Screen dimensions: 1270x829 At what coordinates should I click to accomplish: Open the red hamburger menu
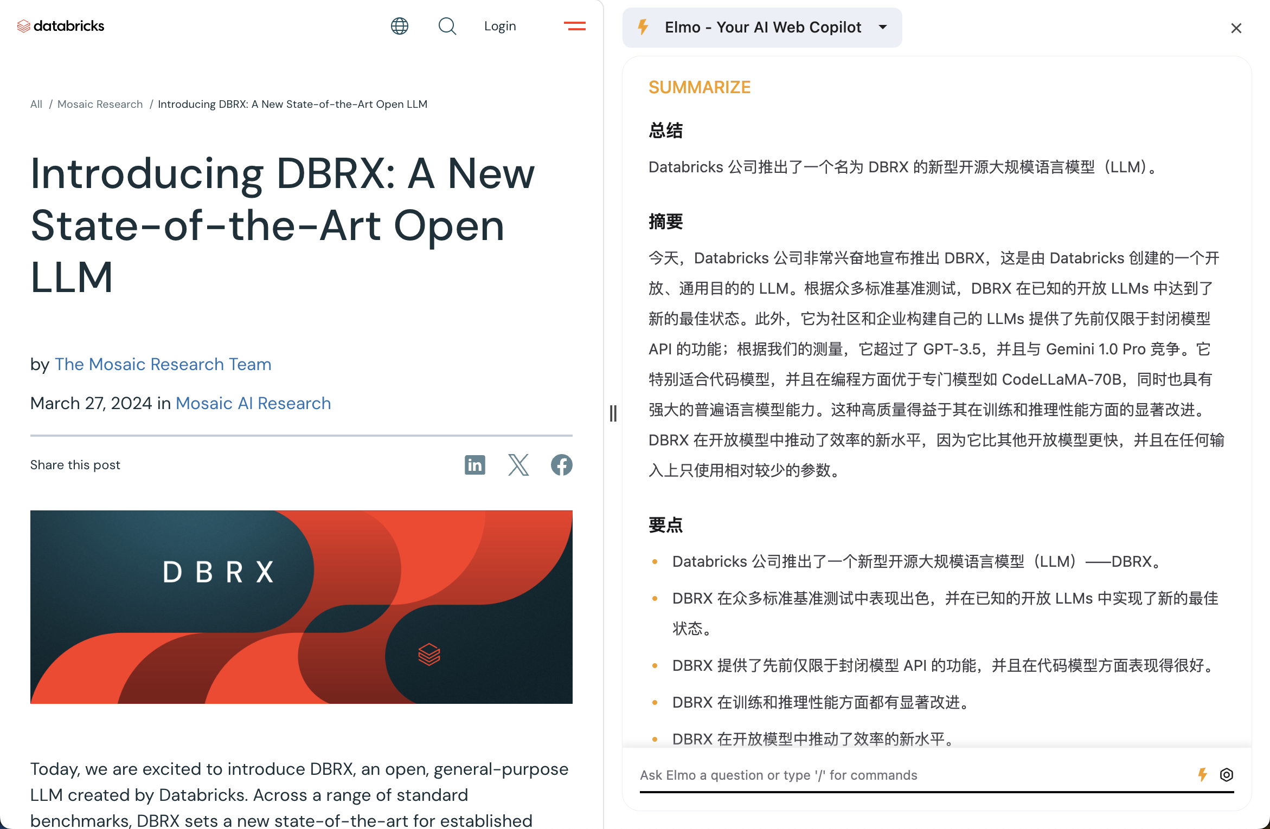575,26
